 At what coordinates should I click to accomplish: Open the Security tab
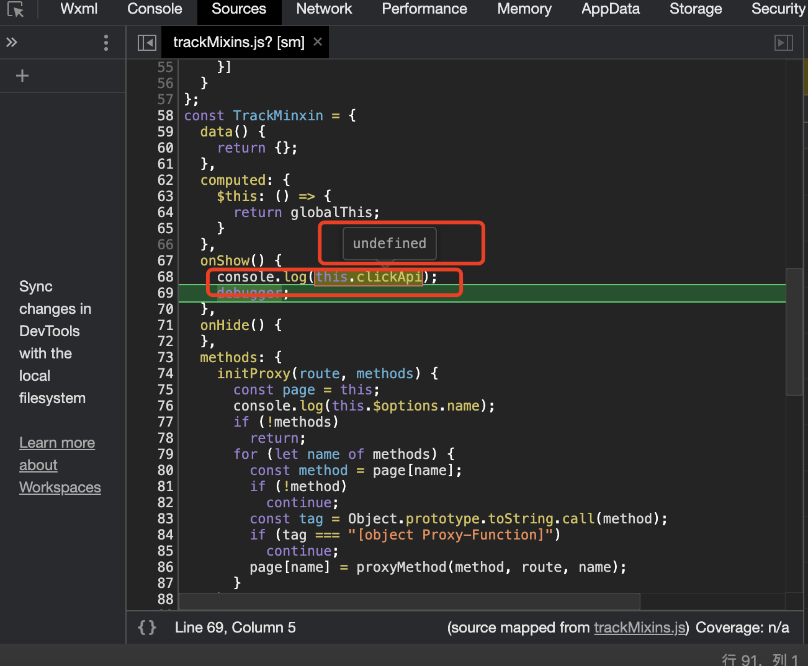(x=778, y=9)
